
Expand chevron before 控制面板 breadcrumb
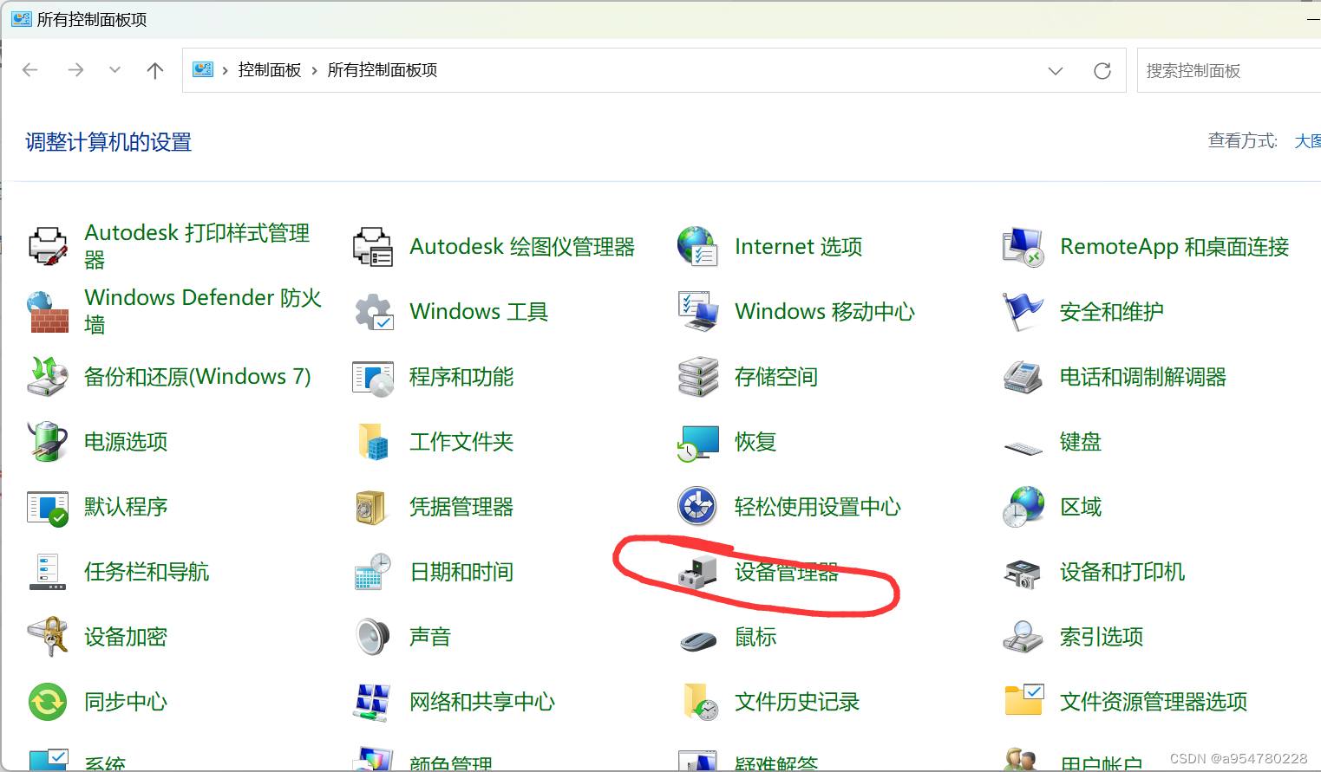click(x=226, y=71)
